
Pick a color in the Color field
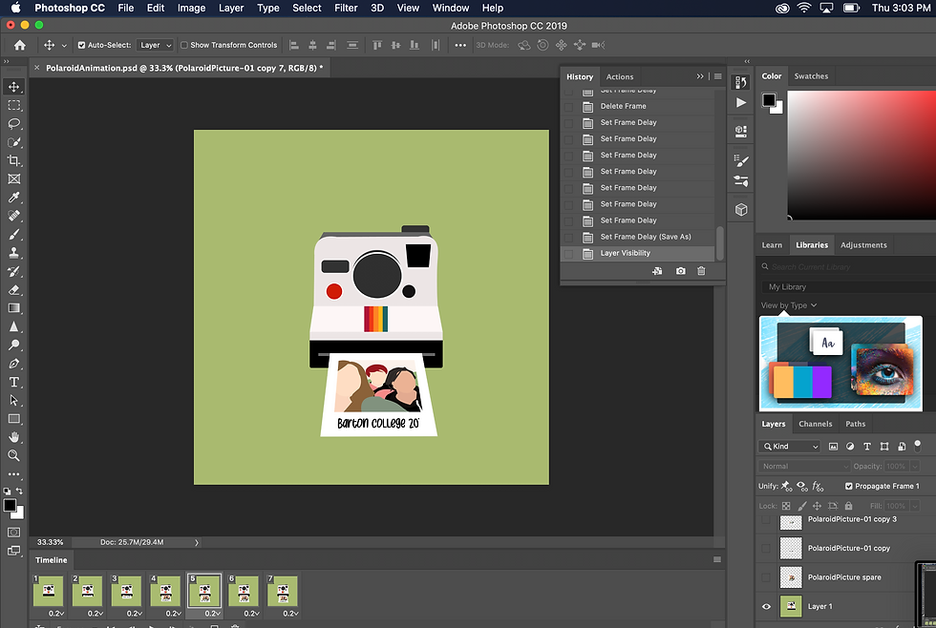[x=862, y=155]
